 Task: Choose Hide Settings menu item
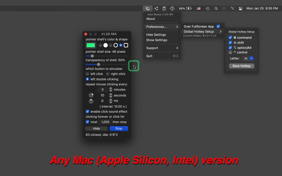[156, 35]
